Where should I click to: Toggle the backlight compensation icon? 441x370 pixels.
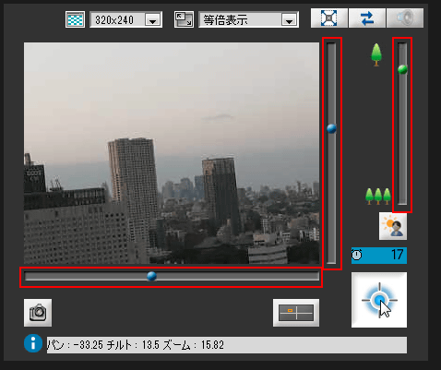393,226
